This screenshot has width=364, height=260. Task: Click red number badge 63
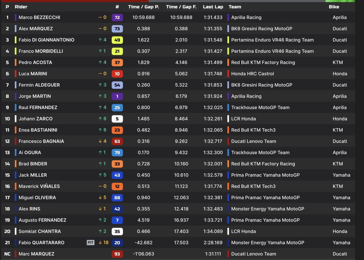pos(117,141)
